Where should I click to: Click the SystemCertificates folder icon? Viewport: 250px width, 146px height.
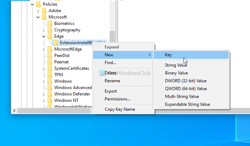(x=50, y=68)
